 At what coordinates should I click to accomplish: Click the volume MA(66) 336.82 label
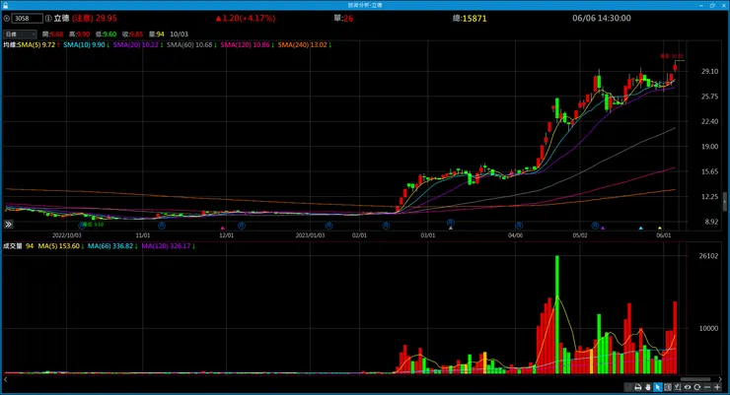(x=110, y=246)
